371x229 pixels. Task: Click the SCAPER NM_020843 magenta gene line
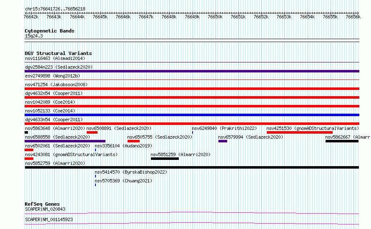tap(192, 213)
